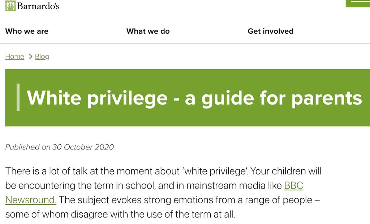
Task: Expand the Get involved navigation item
Action: 270,31
